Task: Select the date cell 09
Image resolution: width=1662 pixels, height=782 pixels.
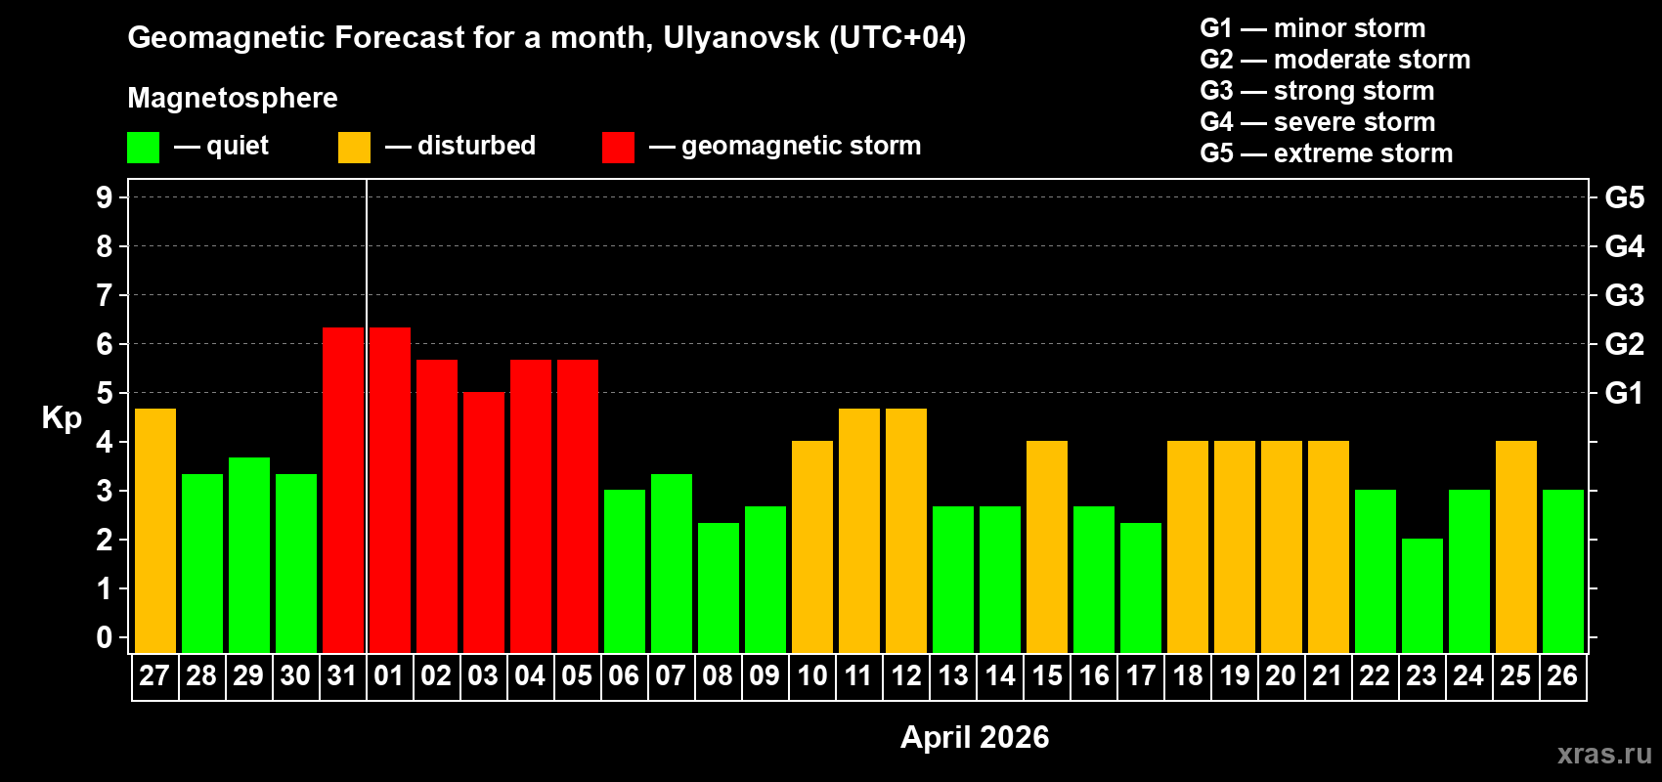Action: 765,676
